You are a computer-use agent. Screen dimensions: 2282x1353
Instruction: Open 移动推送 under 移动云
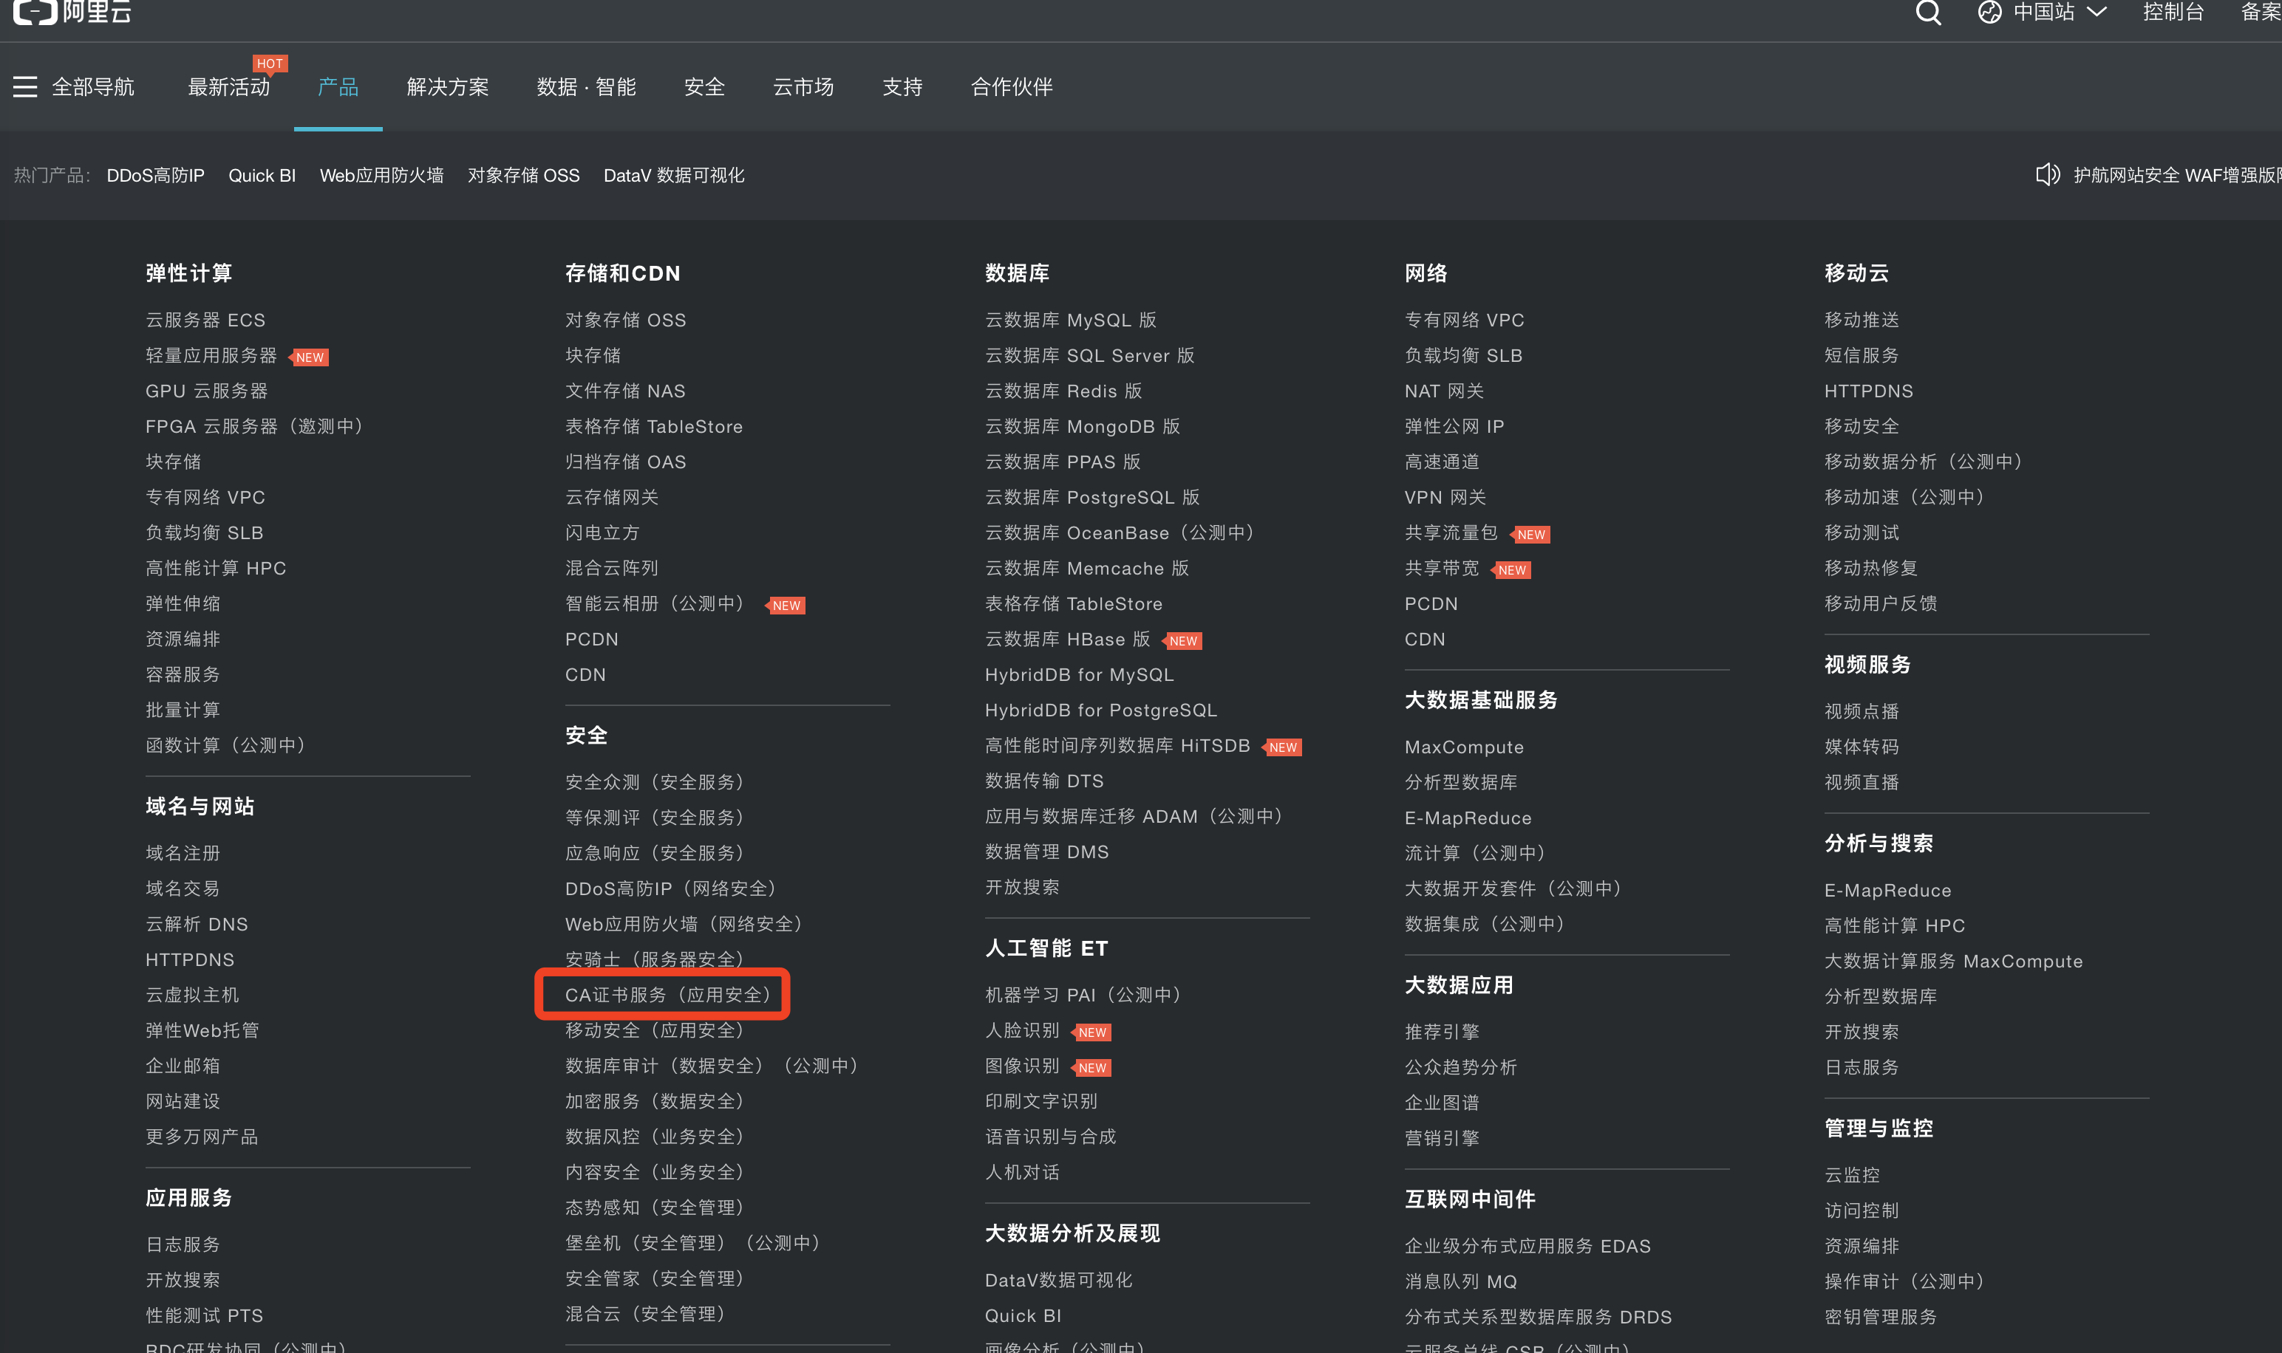tap(1861, 320)
